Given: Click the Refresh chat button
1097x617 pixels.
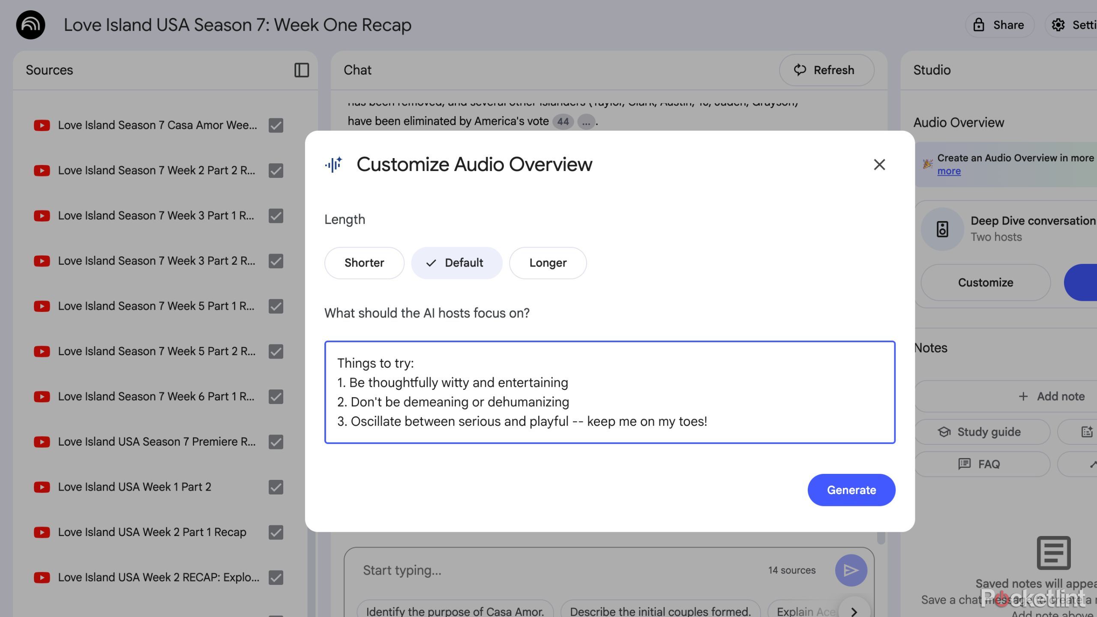Looking at the screenshot, I should click(x=826, y=70).
